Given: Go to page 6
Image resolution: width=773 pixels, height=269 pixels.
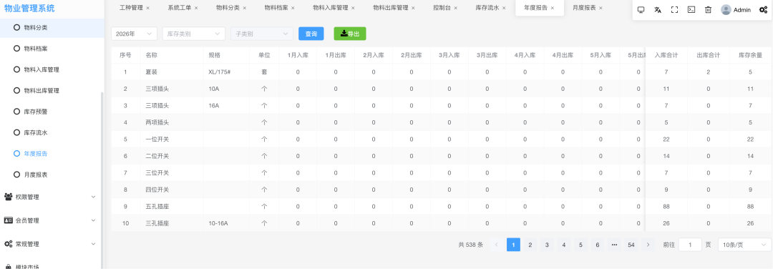Looking at the screenshot, I should pos(598,245).
